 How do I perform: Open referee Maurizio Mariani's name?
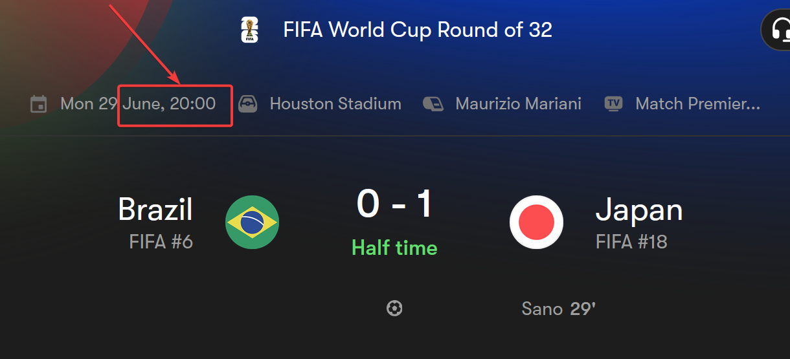pos(518,103)
